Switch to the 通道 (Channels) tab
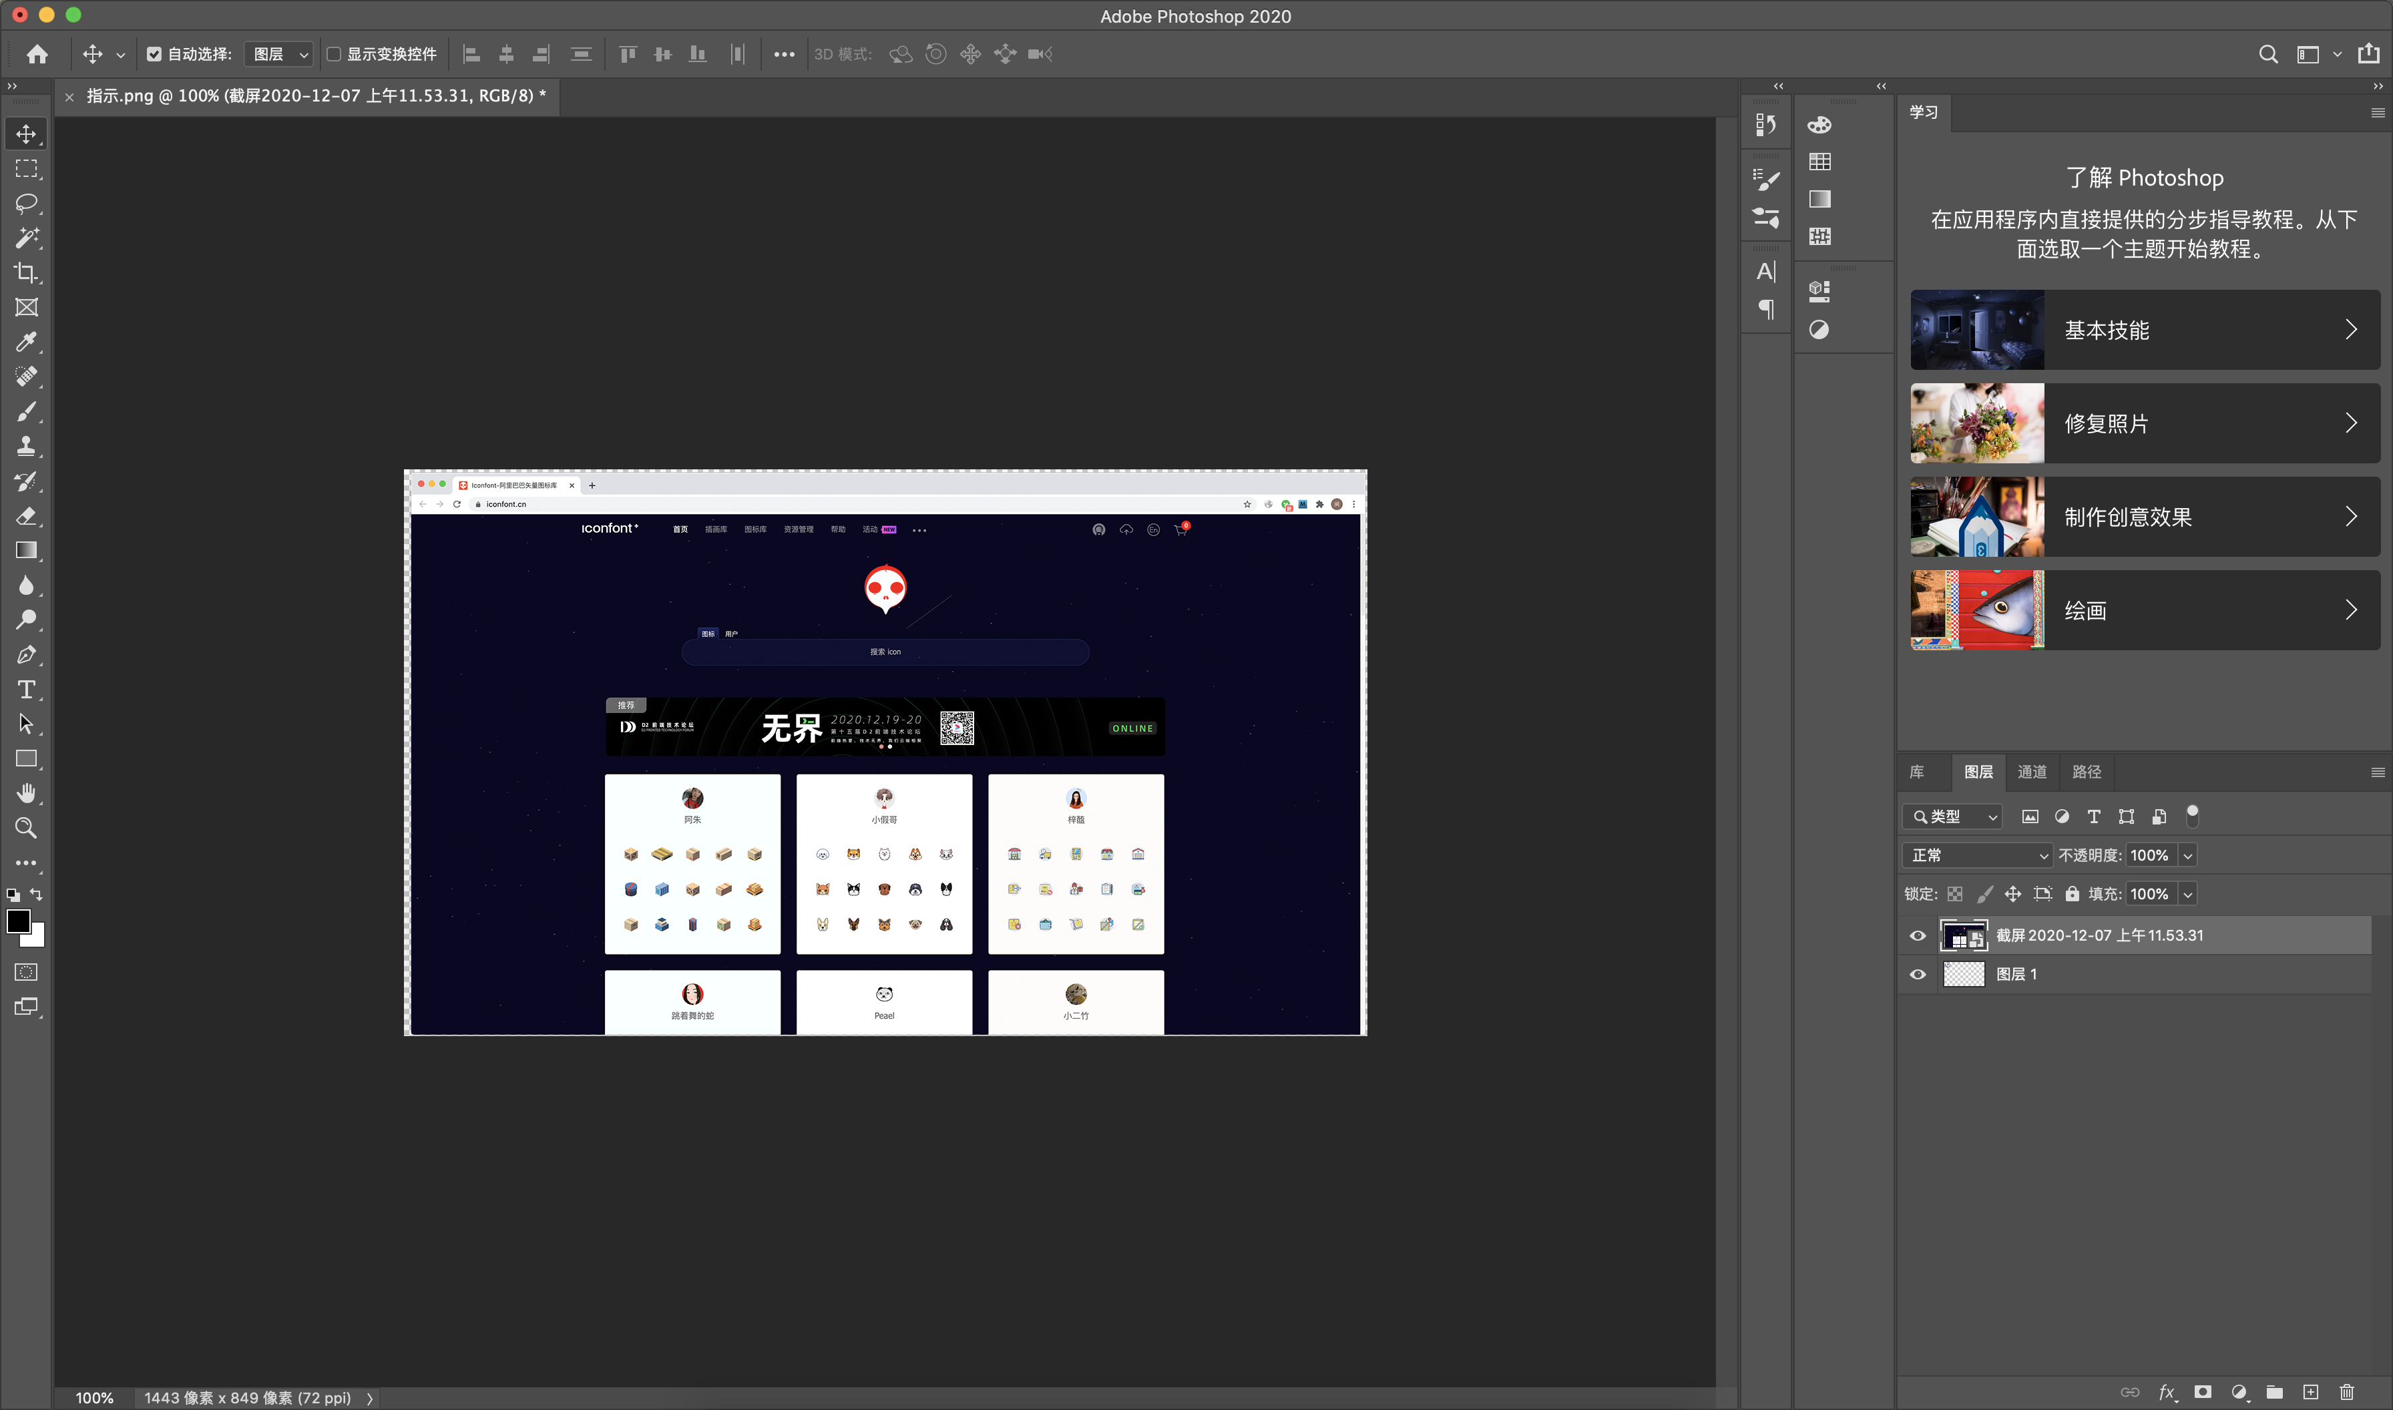Image resolution: width=2393 pixels, height=1410 pixels. (2032, 772)
